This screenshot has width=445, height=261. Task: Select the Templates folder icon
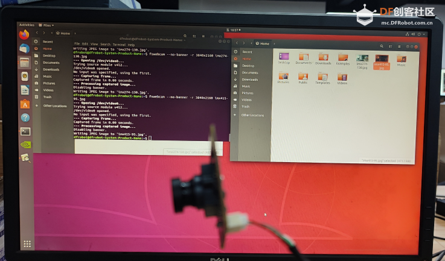tap(322, 78)
